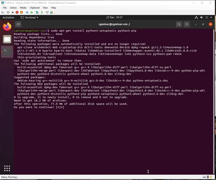
Task: Open the Help menu
Action: click(x=53, y=8)
